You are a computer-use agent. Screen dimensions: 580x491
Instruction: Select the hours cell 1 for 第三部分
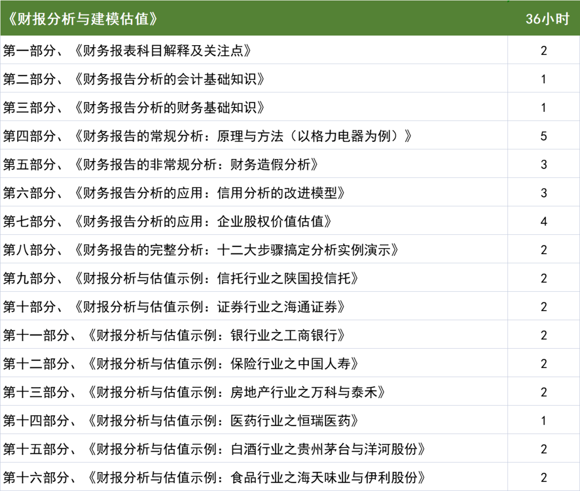click(543, 107)
